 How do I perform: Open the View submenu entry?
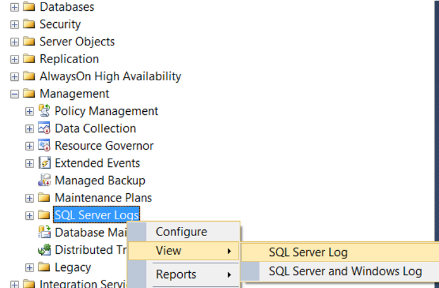[x=183, y=251]
